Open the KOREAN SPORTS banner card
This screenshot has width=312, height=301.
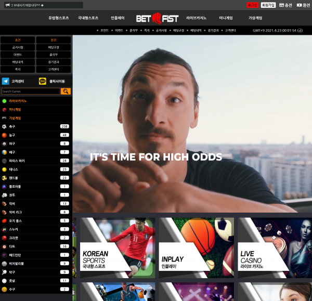pos(118,248)
